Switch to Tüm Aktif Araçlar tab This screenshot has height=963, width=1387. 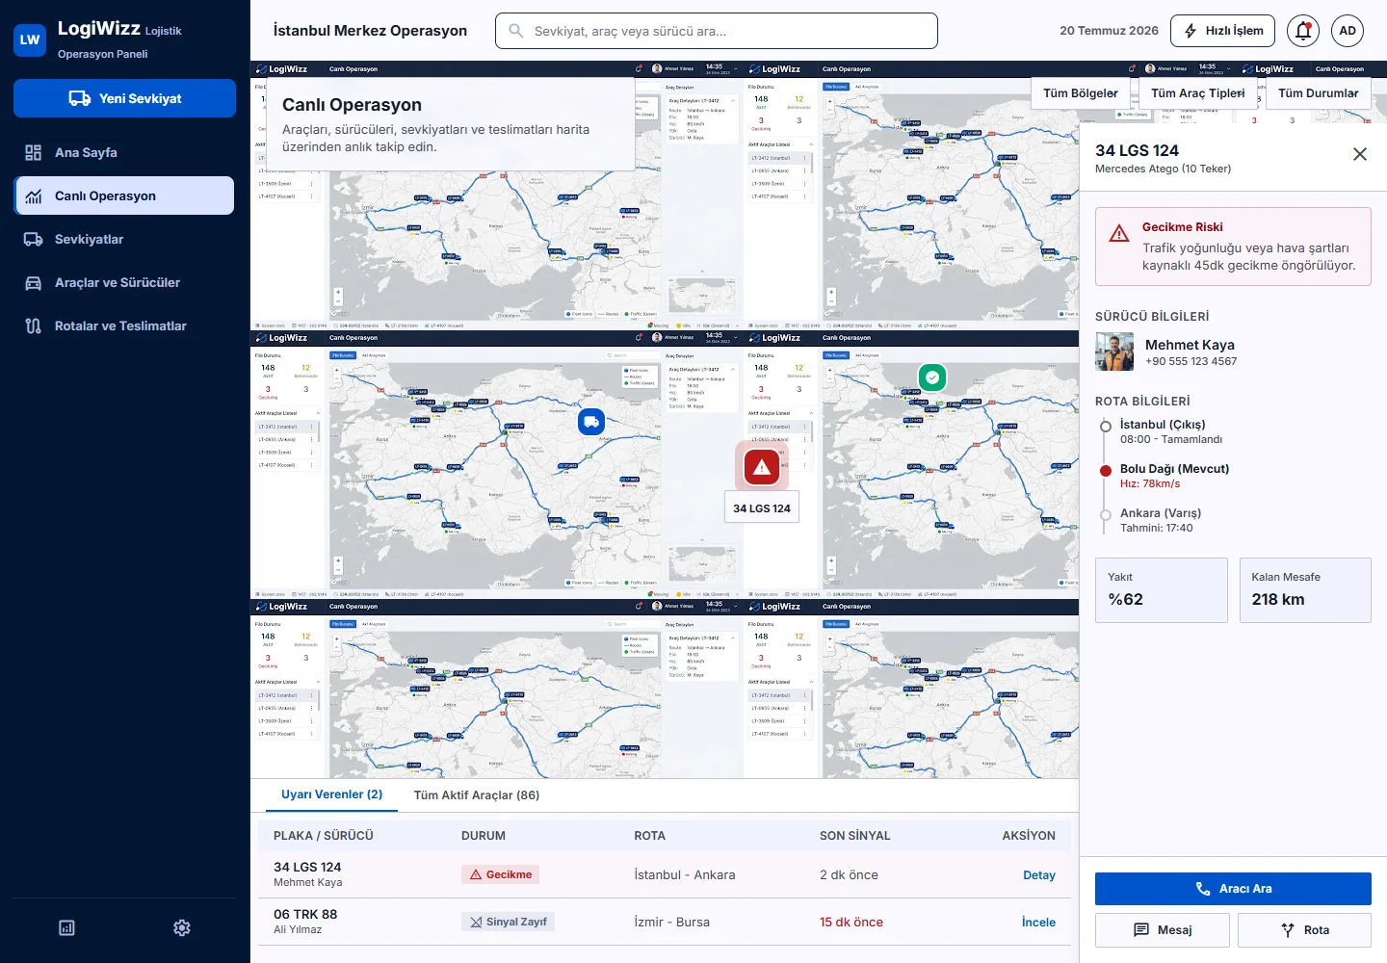[x=477, y=795]
